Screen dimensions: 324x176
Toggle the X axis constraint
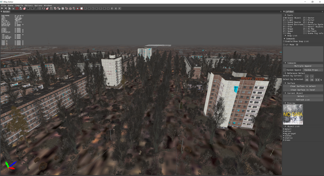point(28,8)
